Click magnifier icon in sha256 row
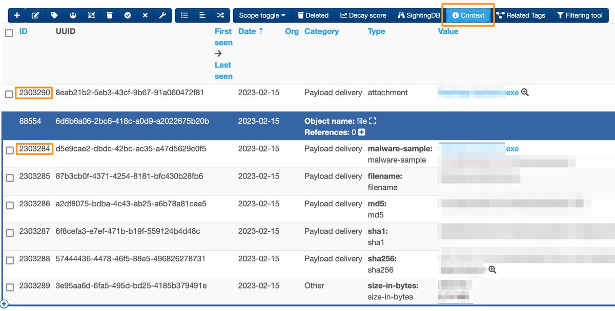The height and width of the screenshot is (311, 615). point(493,270)
